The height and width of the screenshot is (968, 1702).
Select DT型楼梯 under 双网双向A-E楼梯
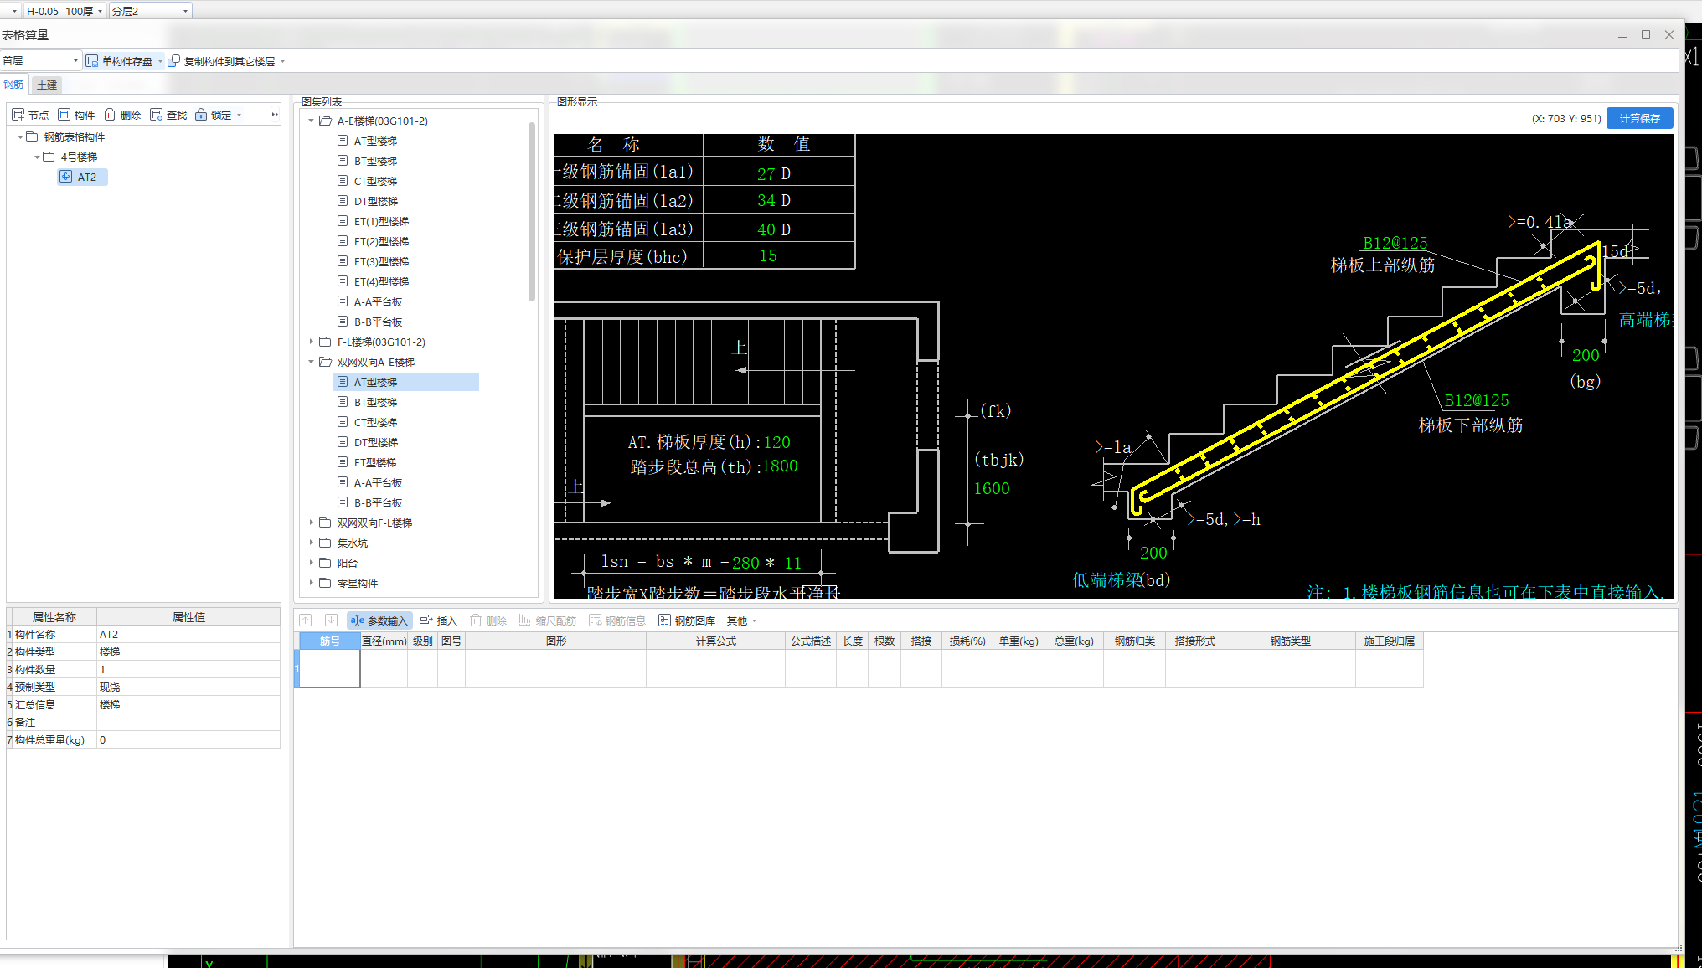pos(375,443)
